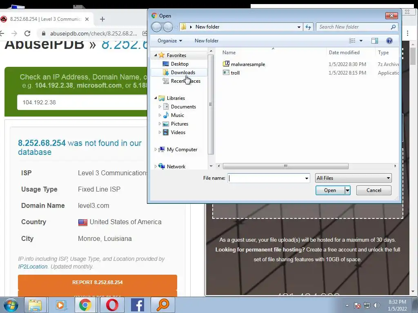Reload the Chrome page

point(27,33)
